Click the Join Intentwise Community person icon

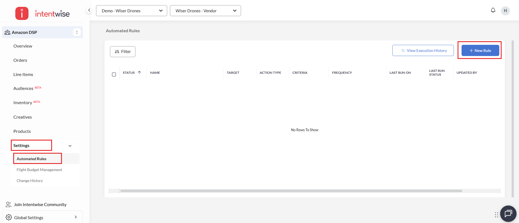(x=8, y=204)
